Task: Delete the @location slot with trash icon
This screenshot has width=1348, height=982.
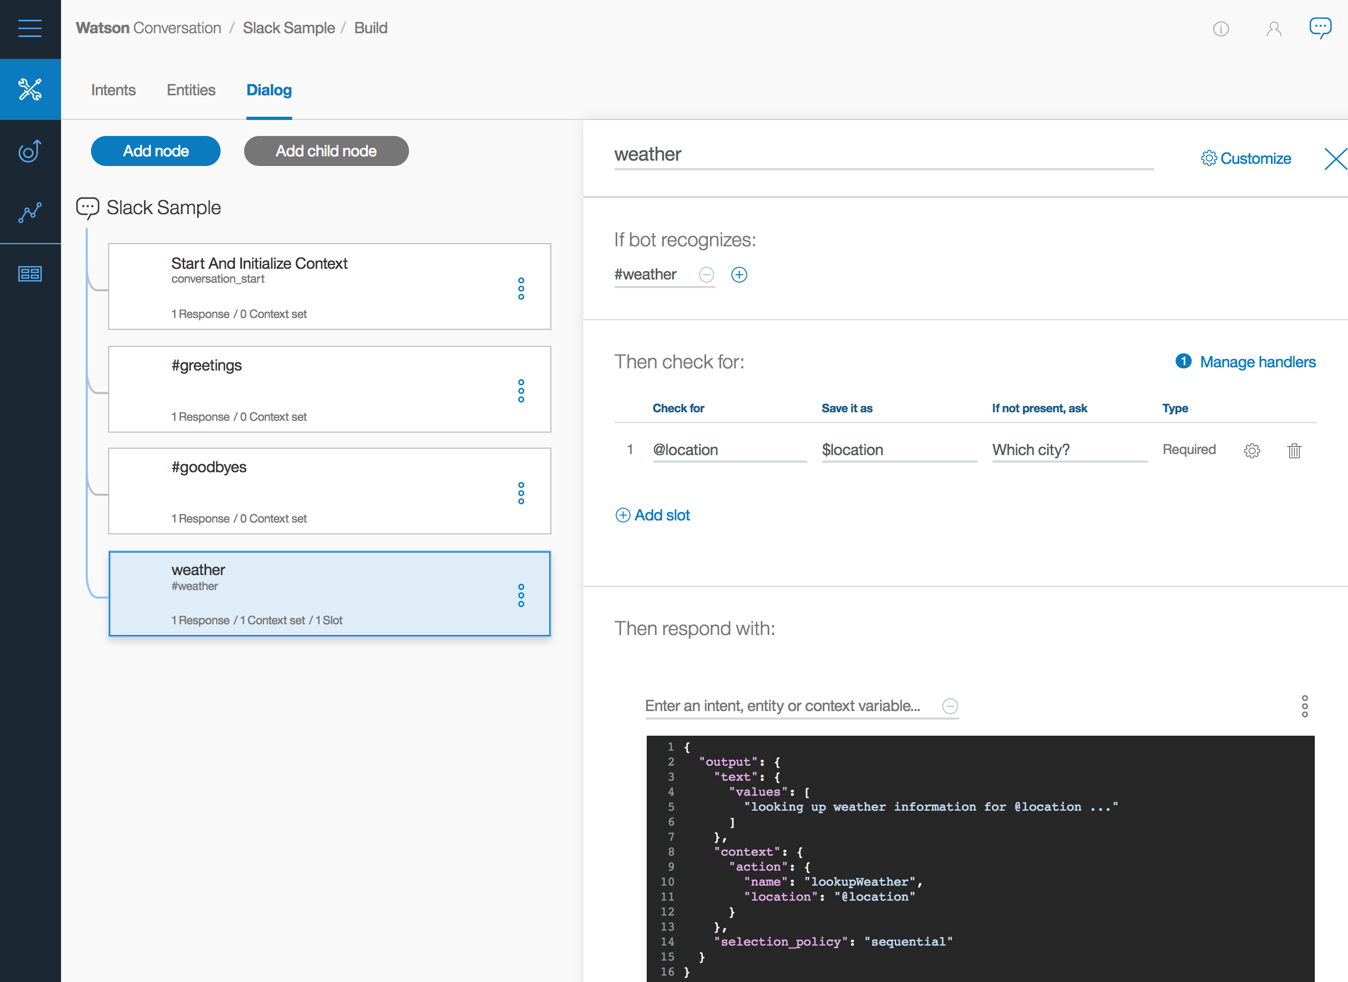Action: [1294, 451]
